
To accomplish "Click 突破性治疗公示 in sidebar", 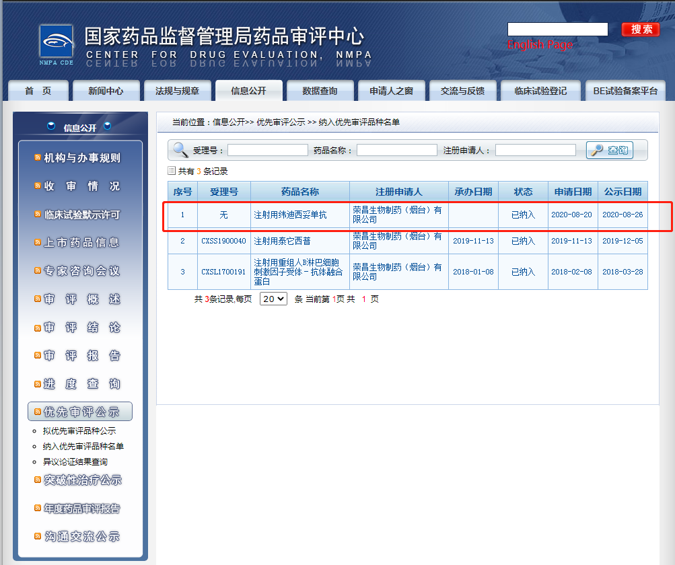I will pyautogui.click(x=83, y=480).
